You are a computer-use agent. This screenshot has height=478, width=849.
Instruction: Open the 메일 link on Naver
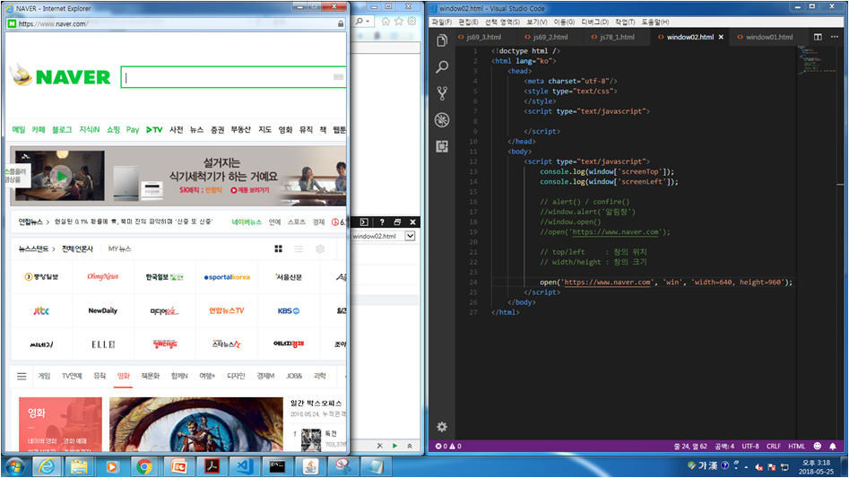point(19,130)
